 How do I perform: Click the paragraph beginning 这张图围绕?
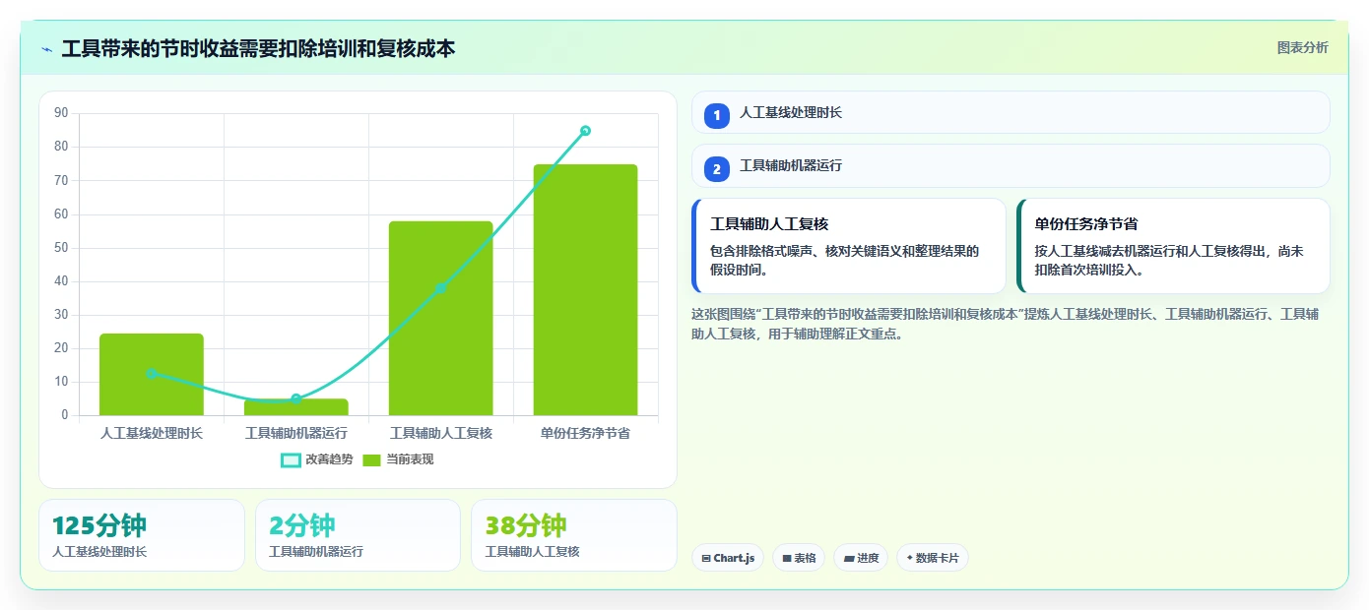1006,324
